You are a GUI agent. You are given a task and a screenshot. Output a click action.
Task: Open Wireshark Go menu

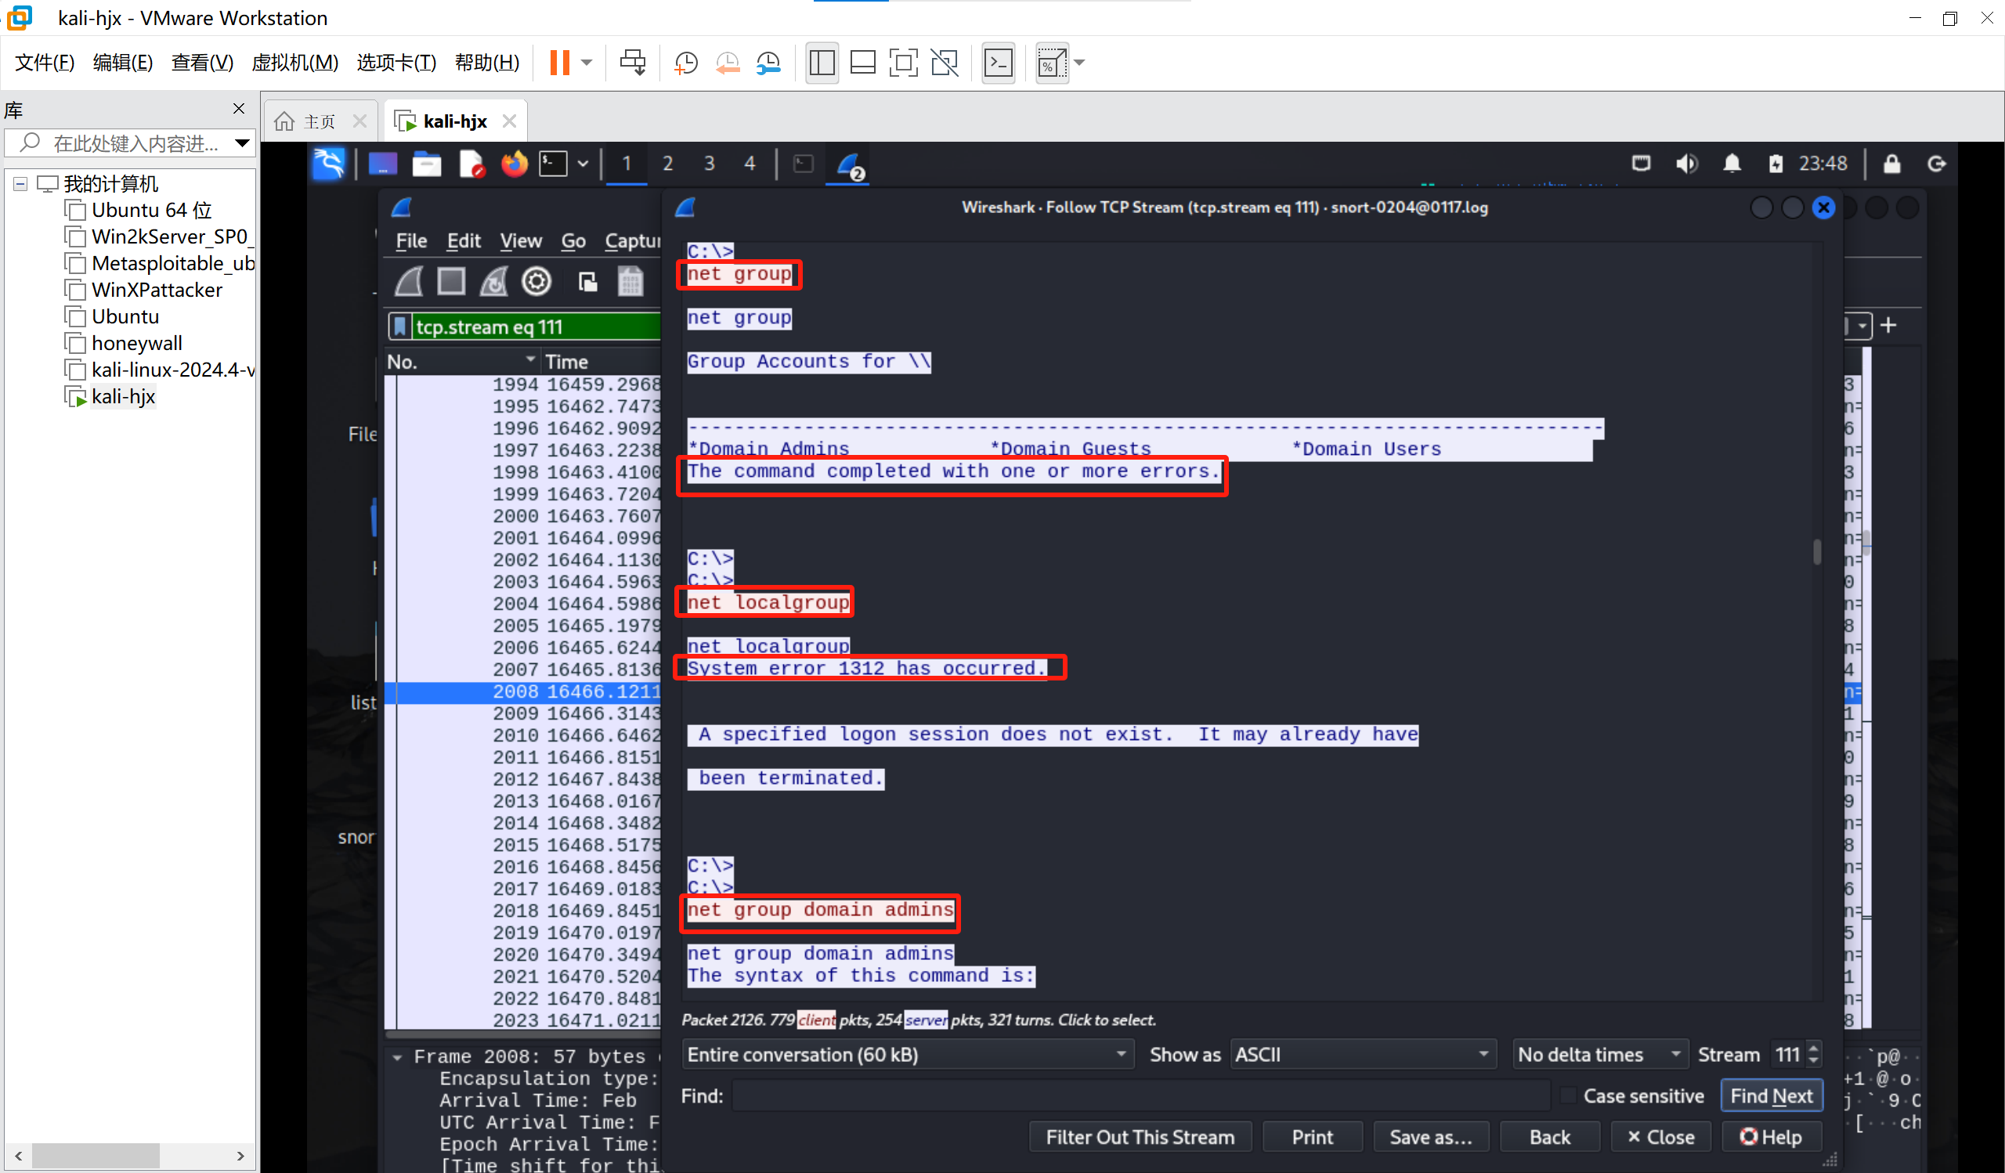(573, 240)
